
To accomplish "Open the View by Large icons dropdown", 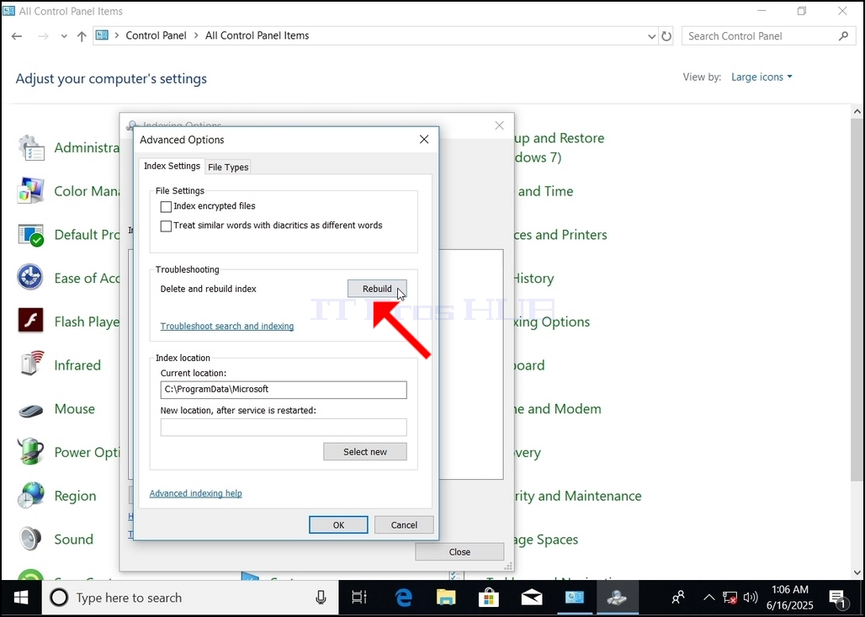I will coord(762,77).
